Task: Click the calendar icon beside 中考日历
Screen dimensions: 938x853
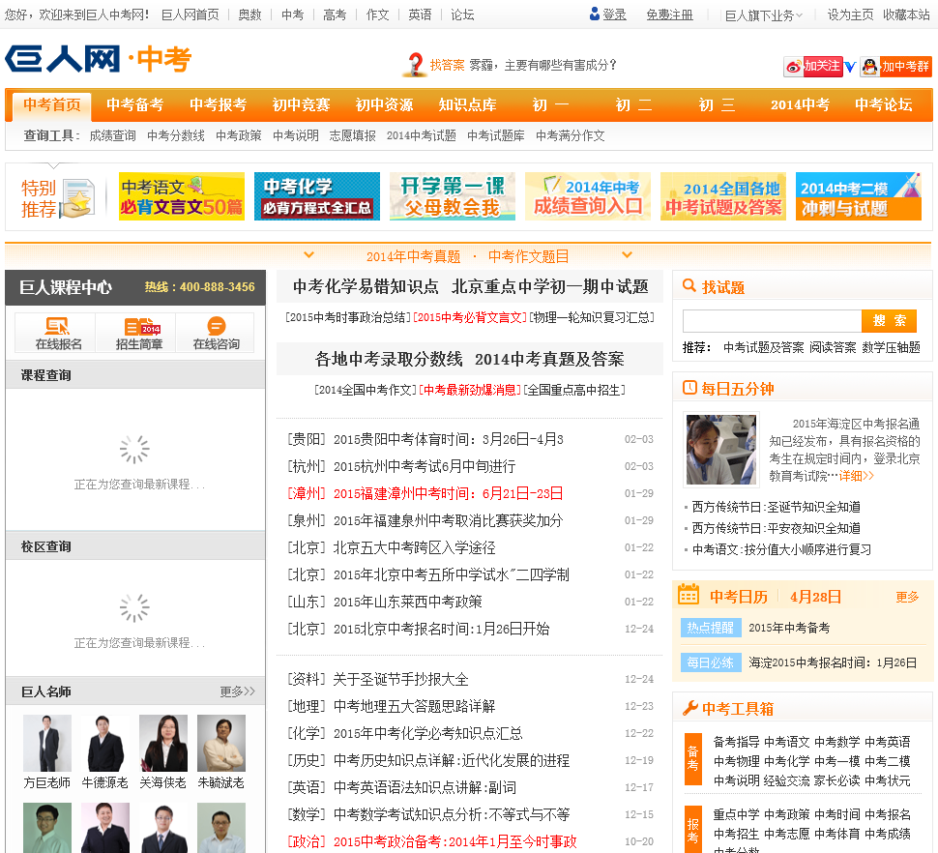Action: point(689,595)
